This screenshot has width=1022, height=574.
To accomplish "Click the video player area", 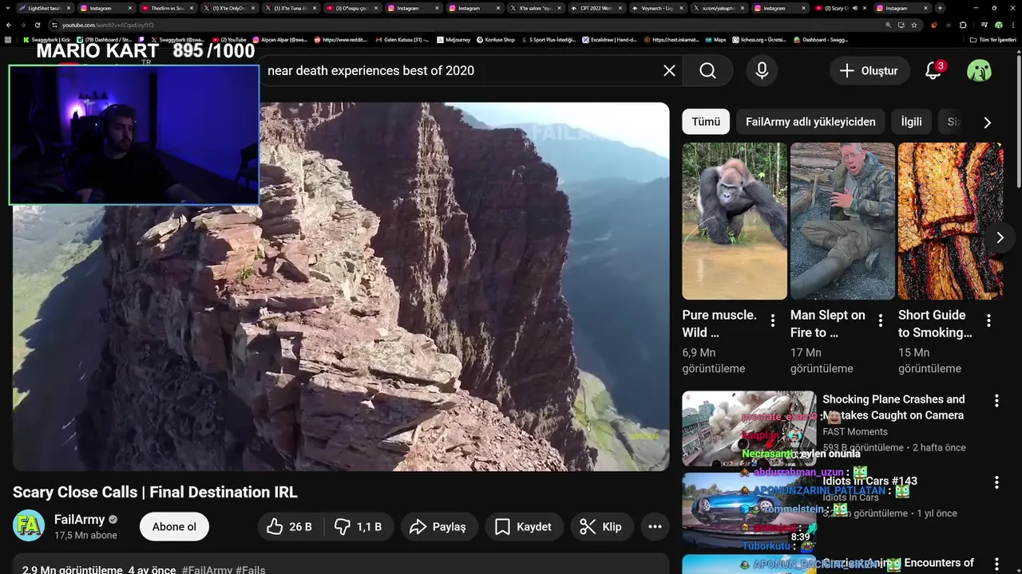I will (x=341, y=287).
